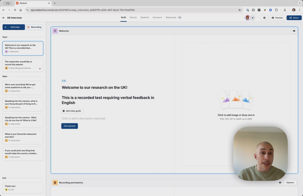Switch to the Build tab
The height and width of the screenshot is (196, 303).
pyautogui.click(x=124, y=17)
